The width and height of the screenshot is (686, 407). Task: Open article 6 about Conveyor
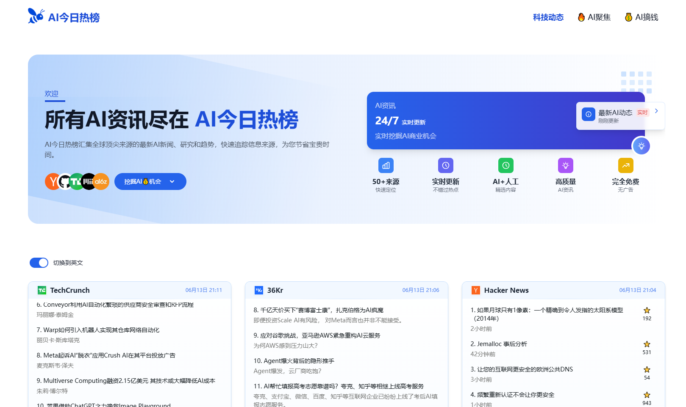[x=115, y=305]
